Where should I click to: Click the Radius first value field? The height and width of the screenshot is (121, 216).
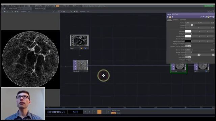tap(191, 23)
